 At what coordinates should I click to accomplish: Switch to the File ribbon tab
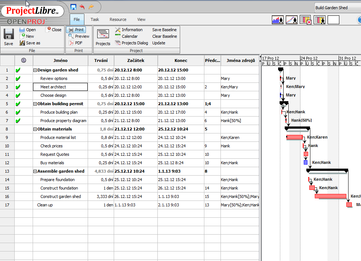click(x=77, y=19)
